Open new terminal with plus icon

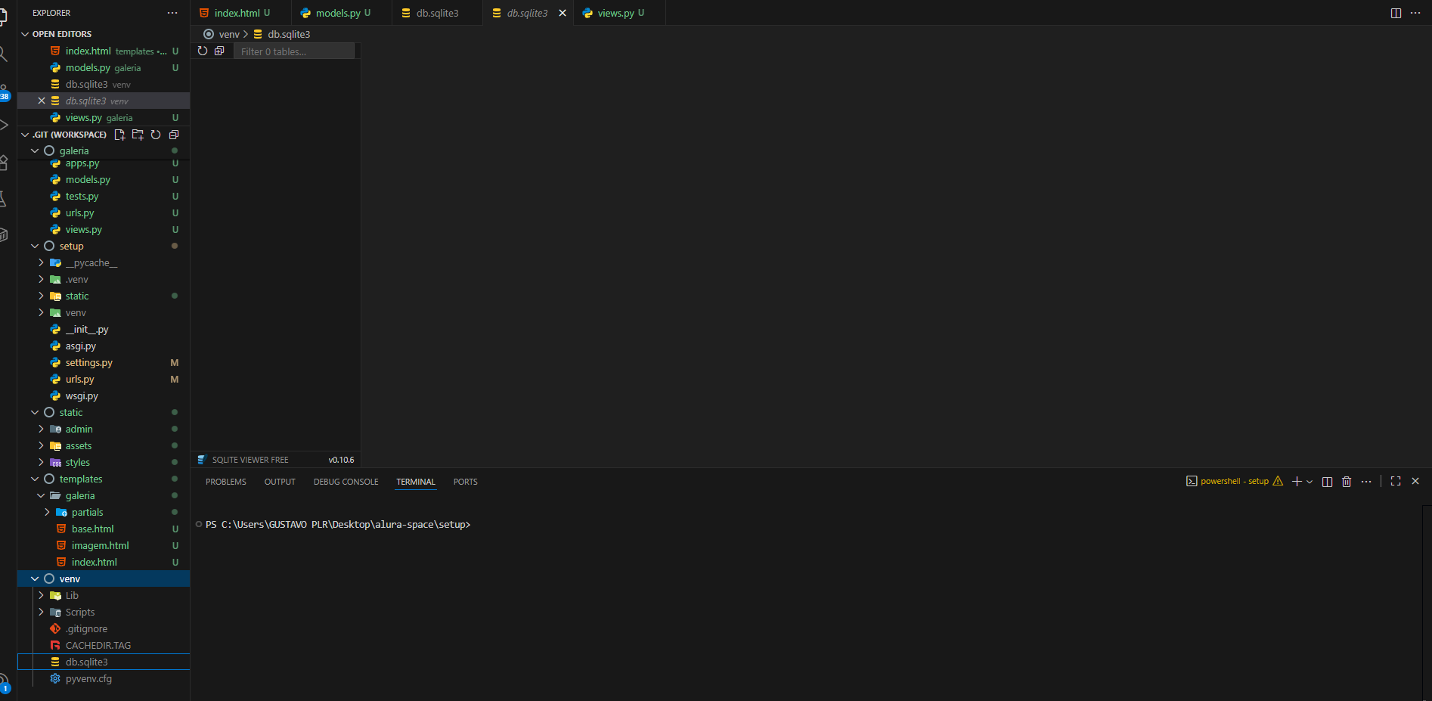(1297, 482)
